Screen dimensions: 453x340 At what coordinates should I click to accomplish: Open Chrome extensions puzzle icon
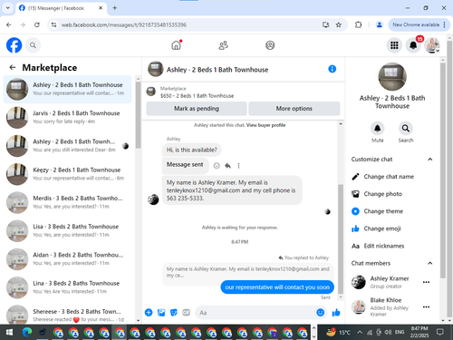click(358, 24)
